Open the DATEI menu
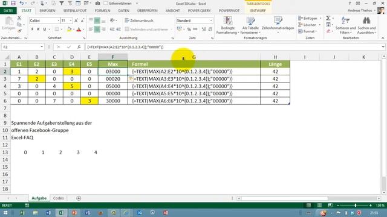The width and height of the screenshot is (387, 217). [x=8, y=11]
